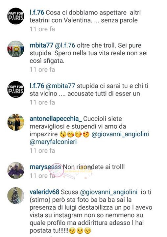Open the Pray for Paris avatar beside the Valentina comment
The image size is (167, 237).
[x=16, y=16]
